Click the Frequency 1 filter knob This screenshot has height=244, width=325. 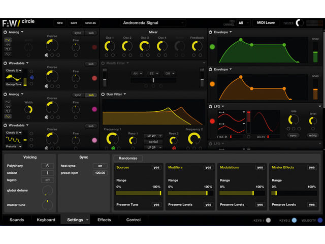click(x=113, y=139)
